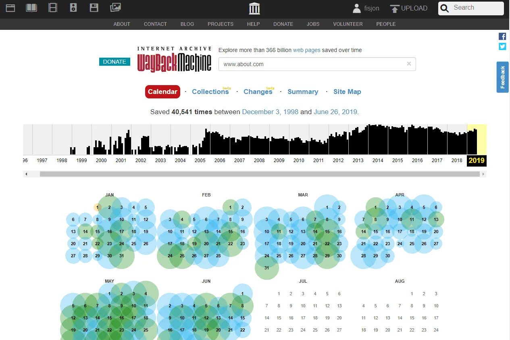510x340 pixels.
Task: Click the timeline horizontal scrollbar thumb
Action: point(260,174)
